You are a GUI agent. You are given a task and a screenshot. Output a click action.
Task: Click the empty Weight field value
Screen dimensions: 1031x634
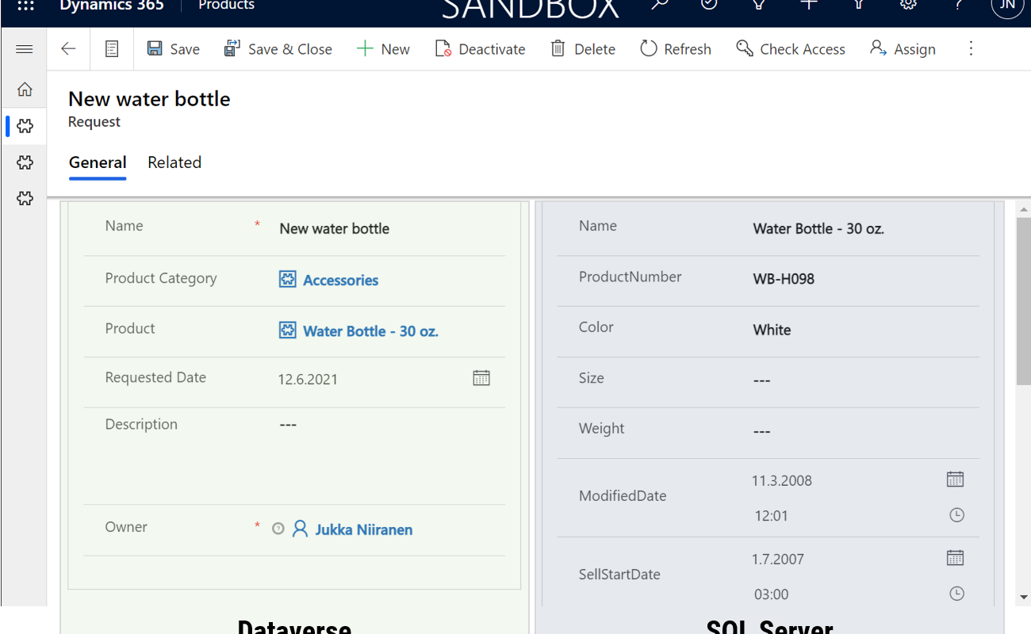point(761,431)
